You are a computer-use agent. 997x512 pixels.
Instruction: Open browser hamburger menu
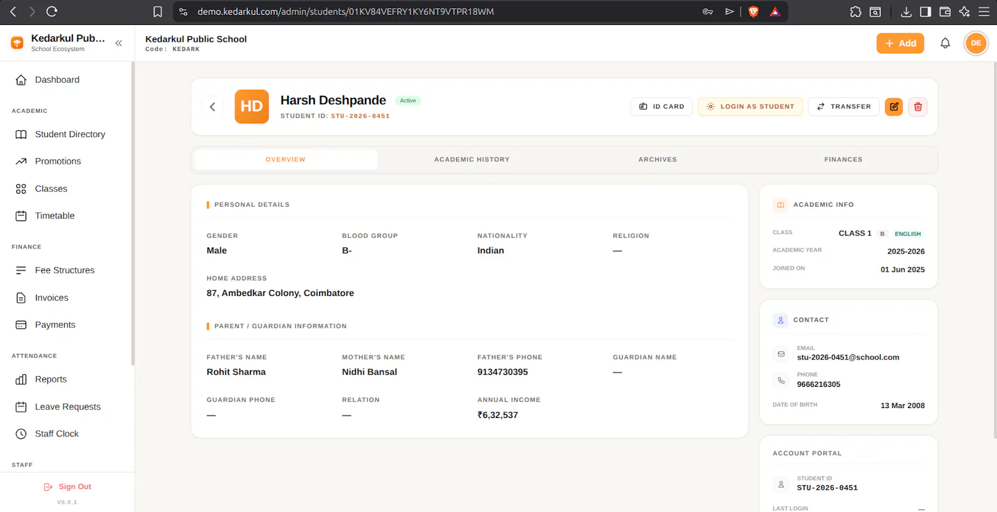click(x=984, y=11)
